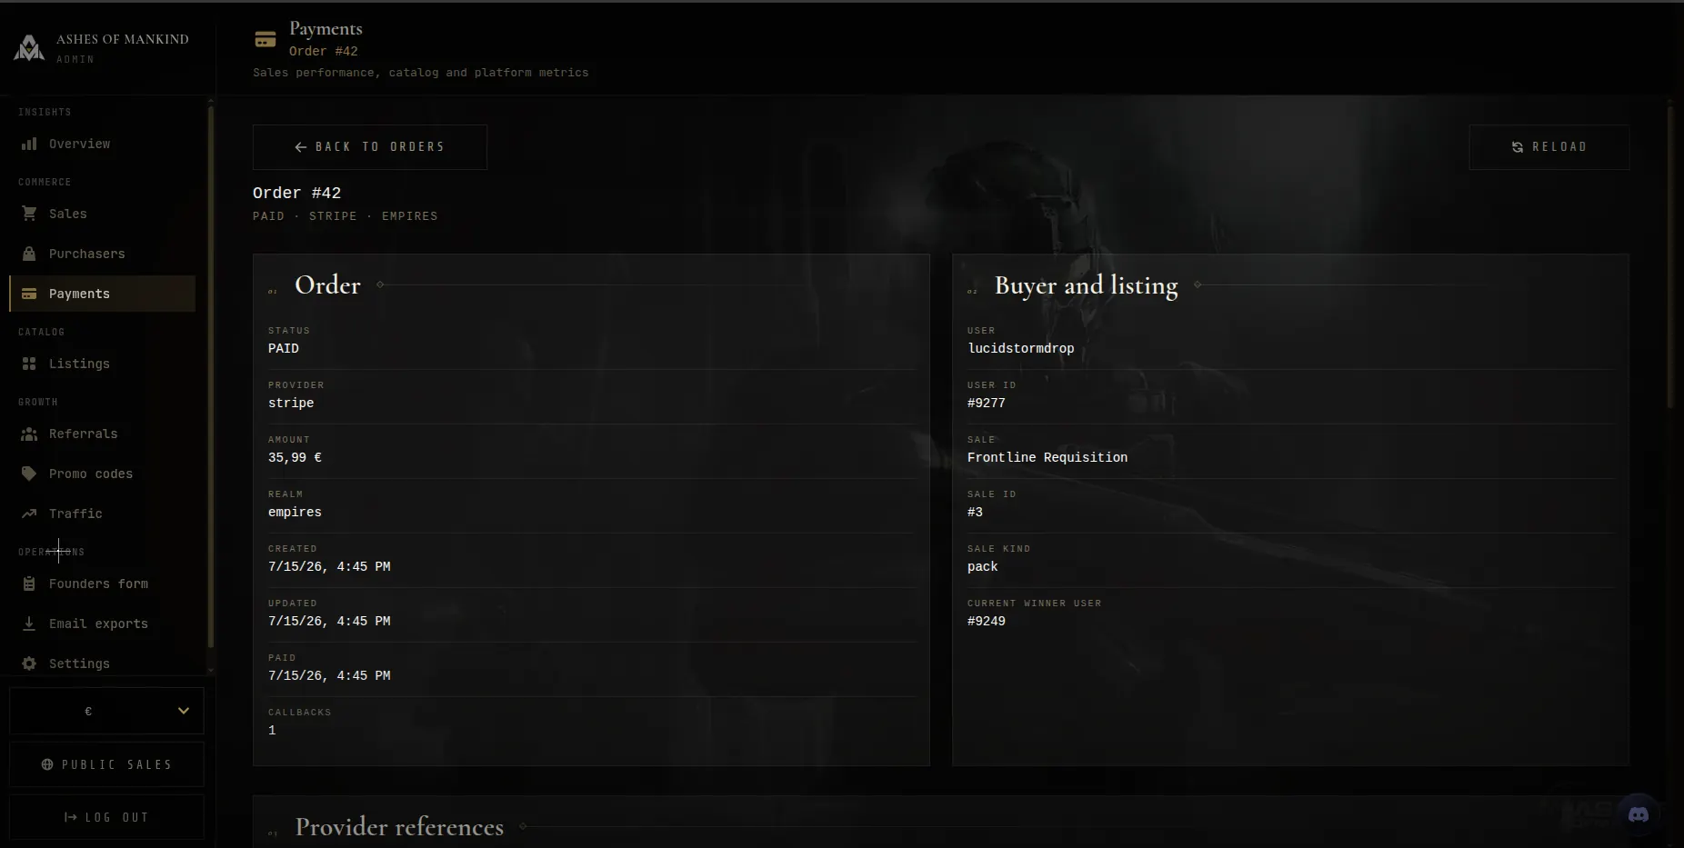
Task: Click the PAID · STRIPE · EMPIRES status line
Action: click(x=346, y=216)
